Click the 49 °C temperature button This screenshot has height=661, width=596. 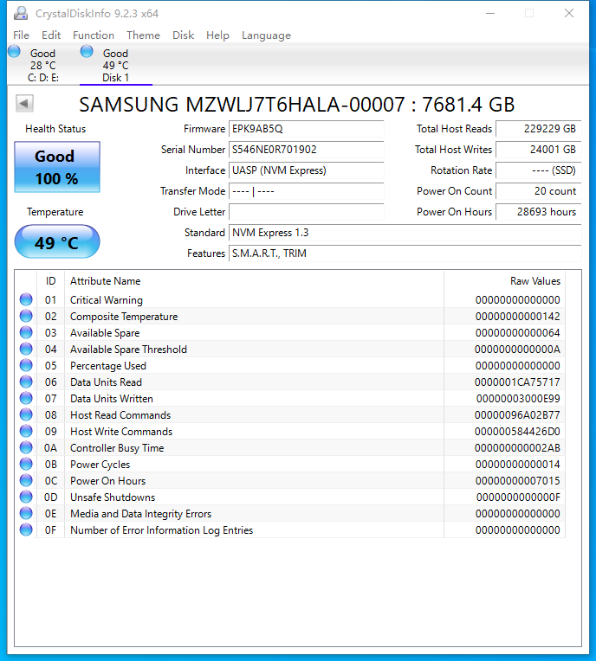click(57, 241)
